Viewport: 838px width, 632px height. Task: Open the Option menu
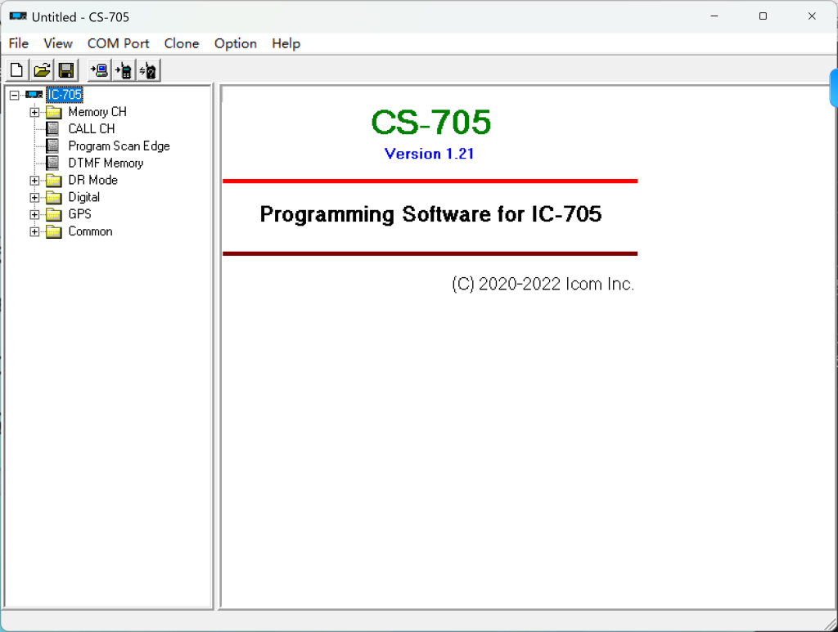click(x=236, y=43)
